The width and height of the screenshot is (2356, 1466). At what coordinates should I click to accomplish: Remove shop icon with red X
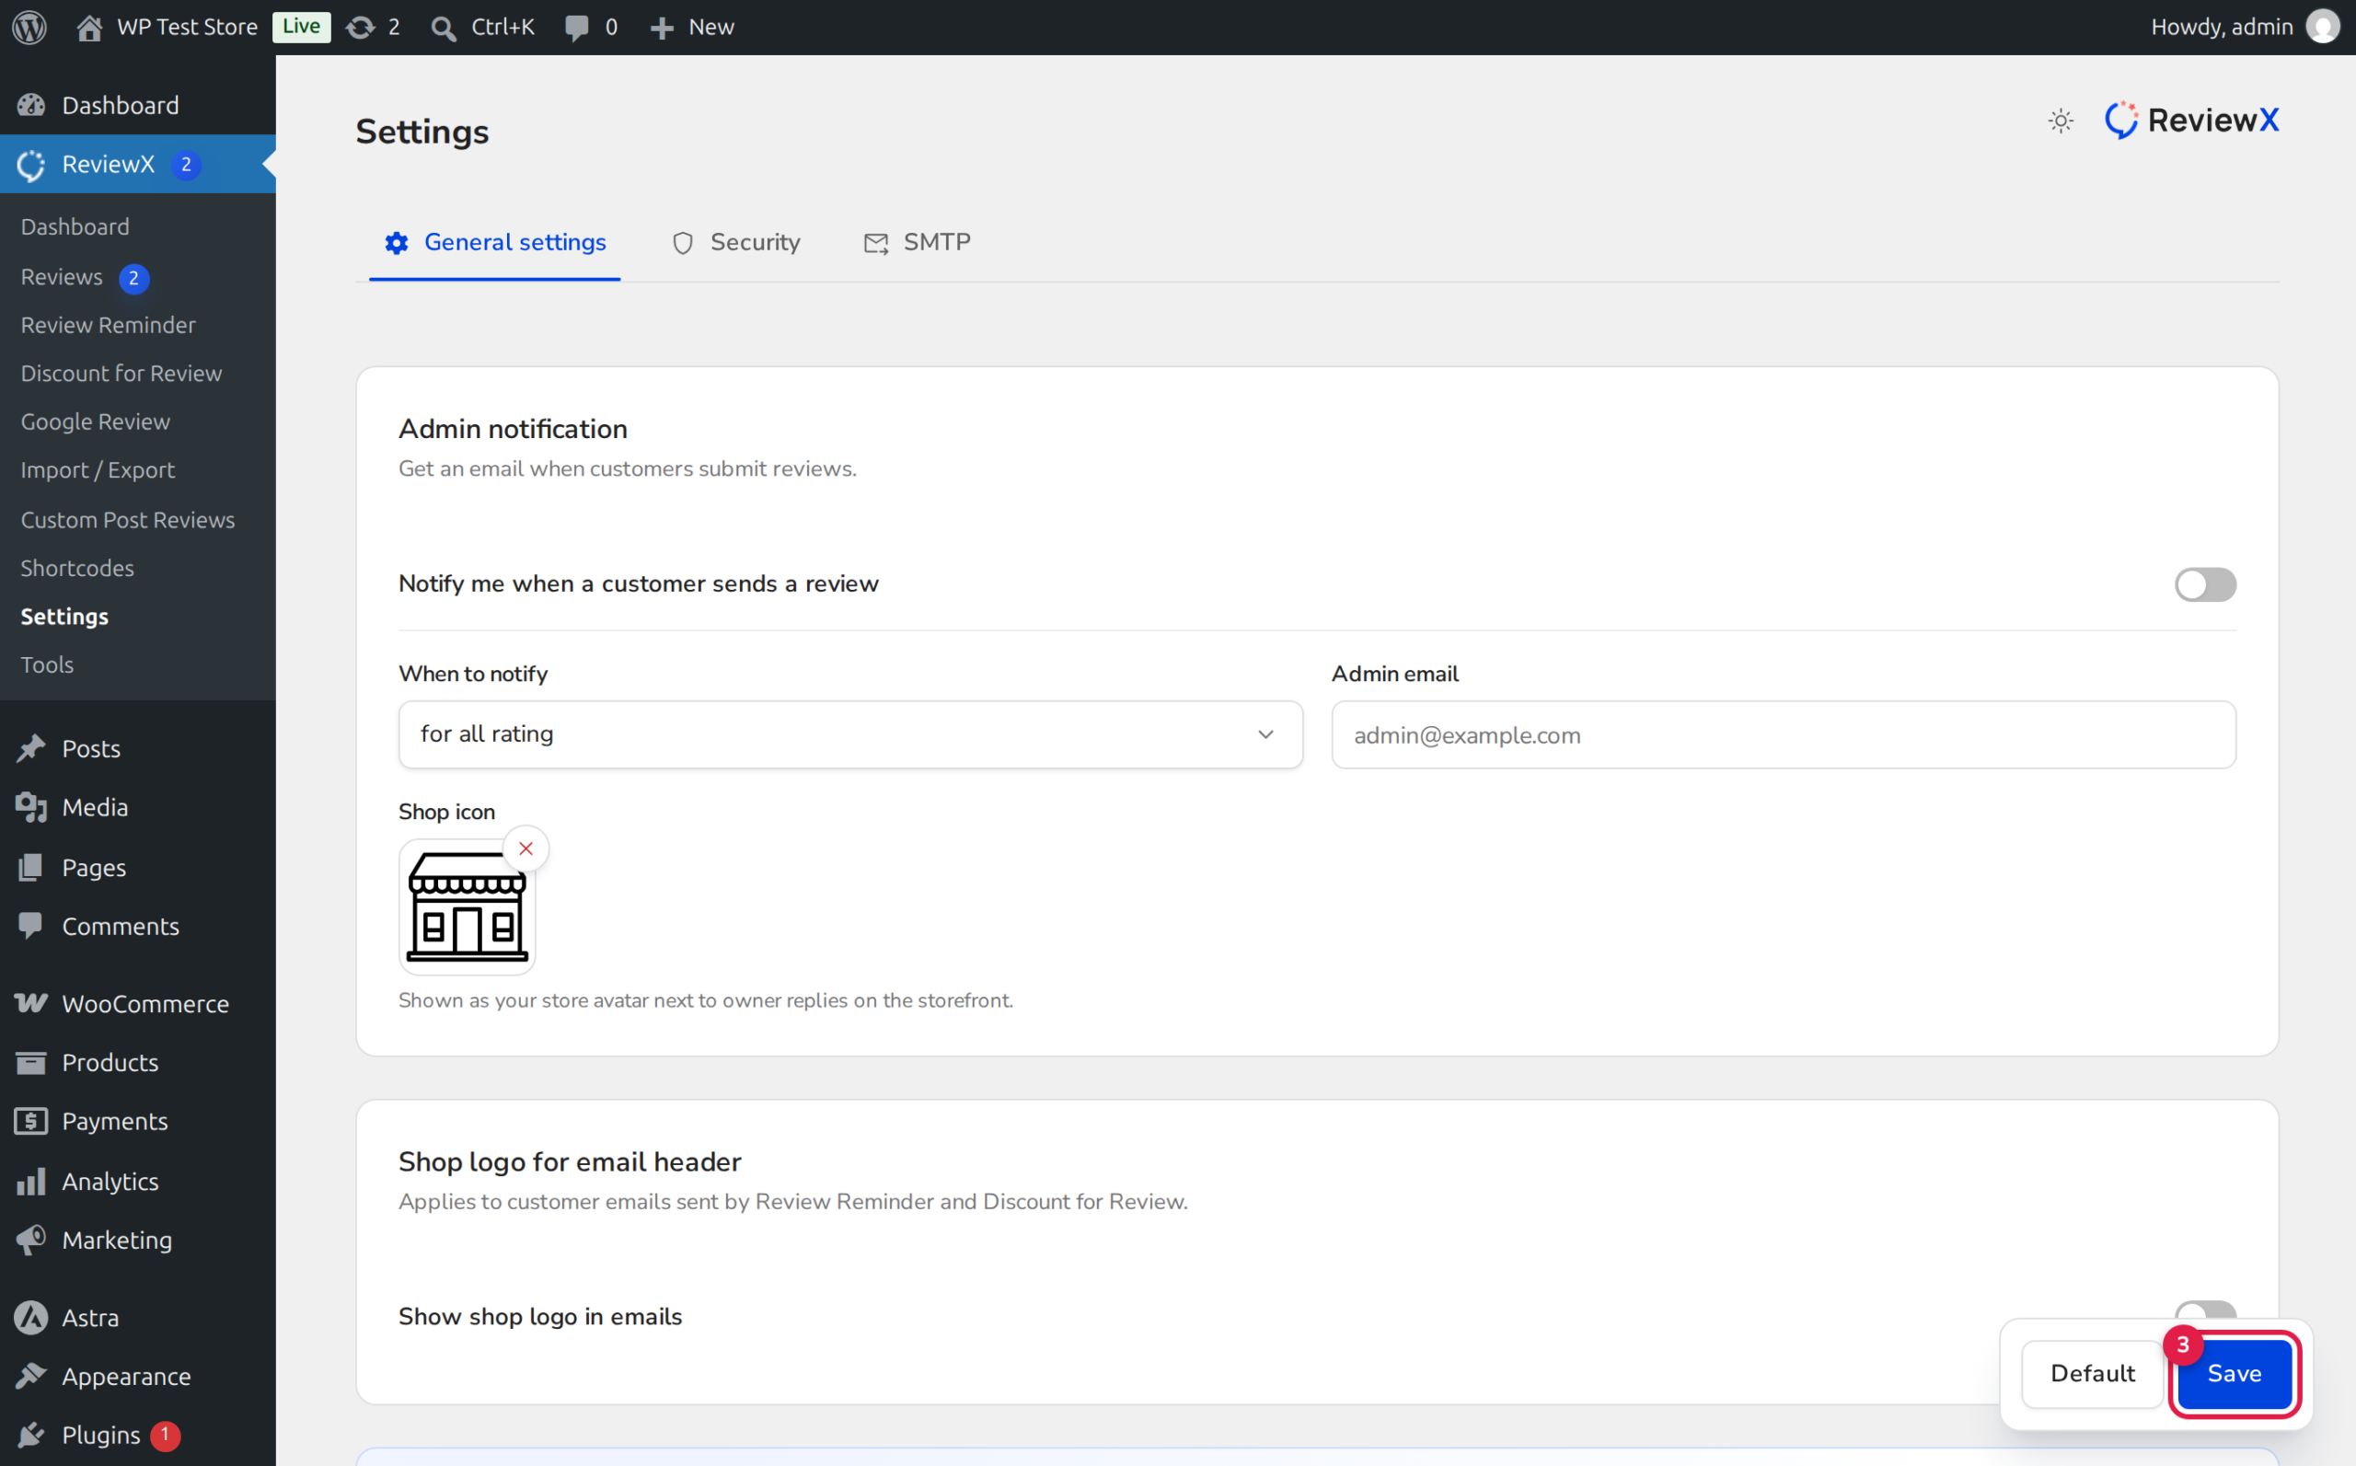point(525,848)
